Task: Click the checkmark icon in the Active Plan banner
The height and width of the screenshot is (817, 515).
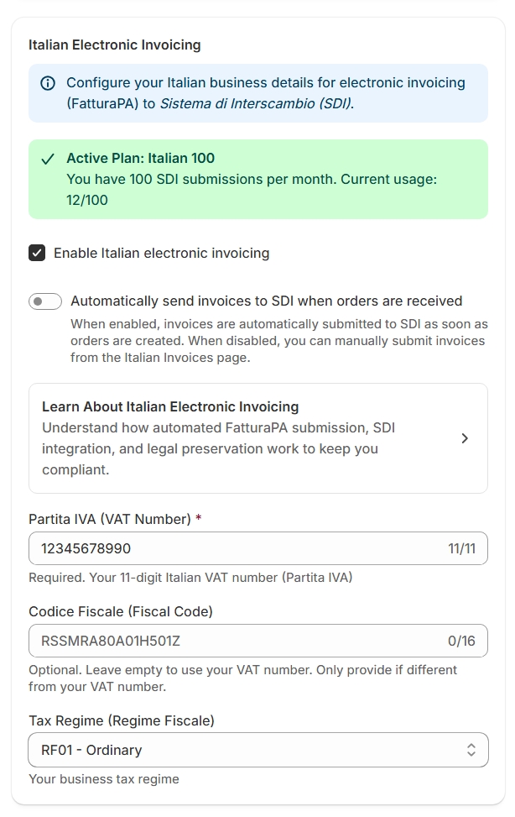Action: [x=46, y=157]
